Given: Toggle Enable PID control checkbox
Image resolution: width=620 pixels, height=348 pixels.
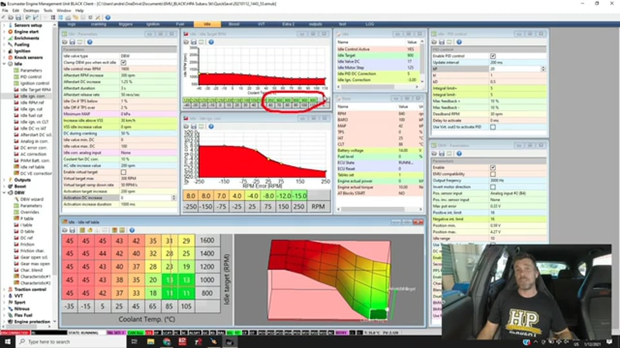Looking at the screenshot, I should pos(493,56).
